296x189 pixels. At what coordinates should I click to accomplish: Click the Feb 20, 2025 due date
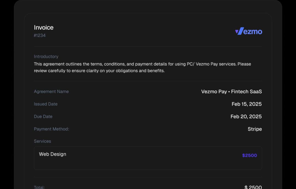coord(246,116)
